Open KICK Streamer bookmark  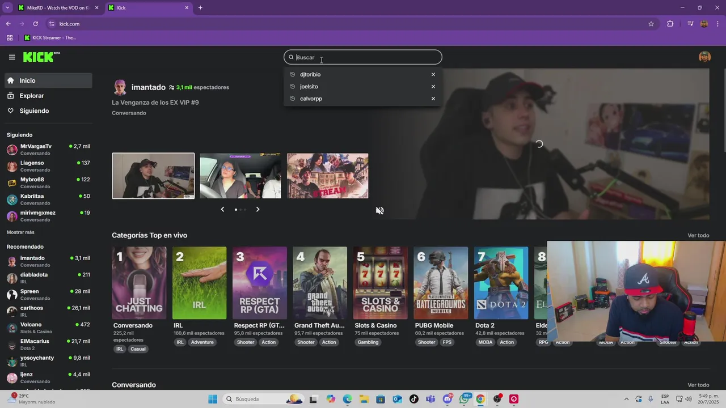pyautogui.click(x=50, y=38)
